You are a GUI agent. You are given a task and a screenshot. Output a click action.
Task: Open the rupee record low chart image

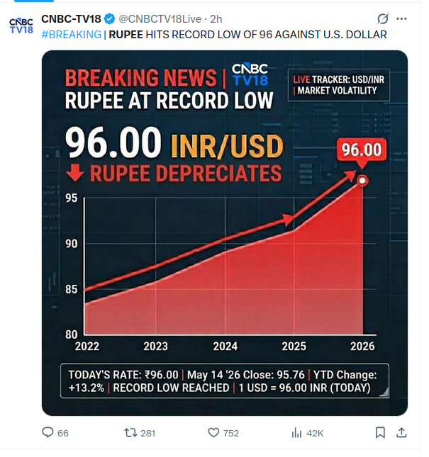pyautogui.click(x=225, y=233)
